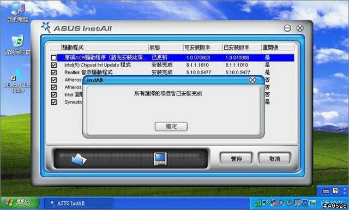
Task: Click the language bar keyboard icon
Action: click(x=326, y=191)
